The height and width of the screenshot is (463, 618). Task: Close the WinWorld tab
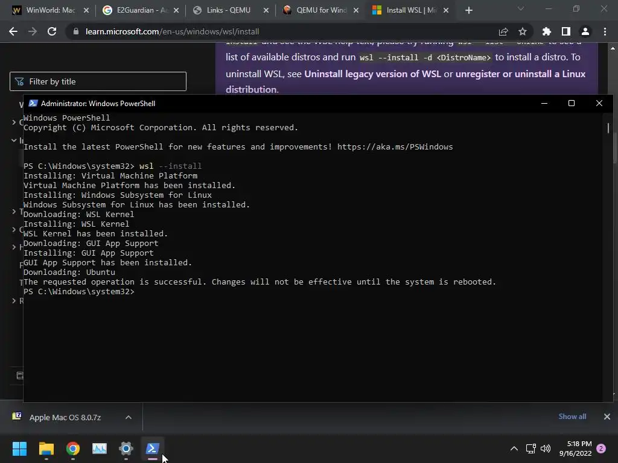pyautogui.click(x=86, y=10)
